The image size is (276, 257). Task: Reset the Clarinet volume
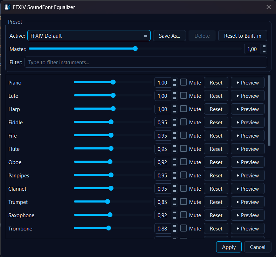coord(216,189)
